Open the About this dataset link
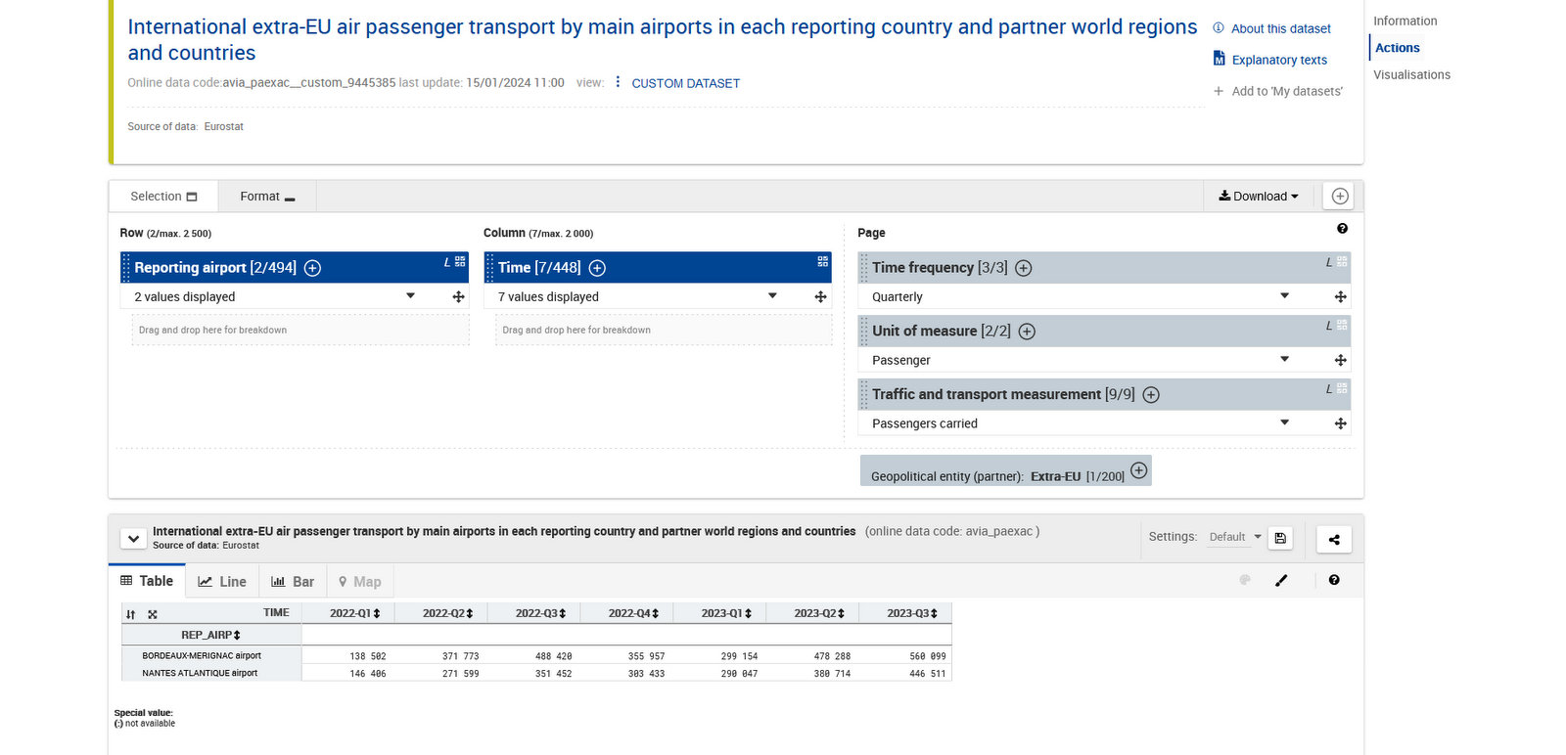The width and height of the screenshot is (1566, 755). [x=1281, y=28]
